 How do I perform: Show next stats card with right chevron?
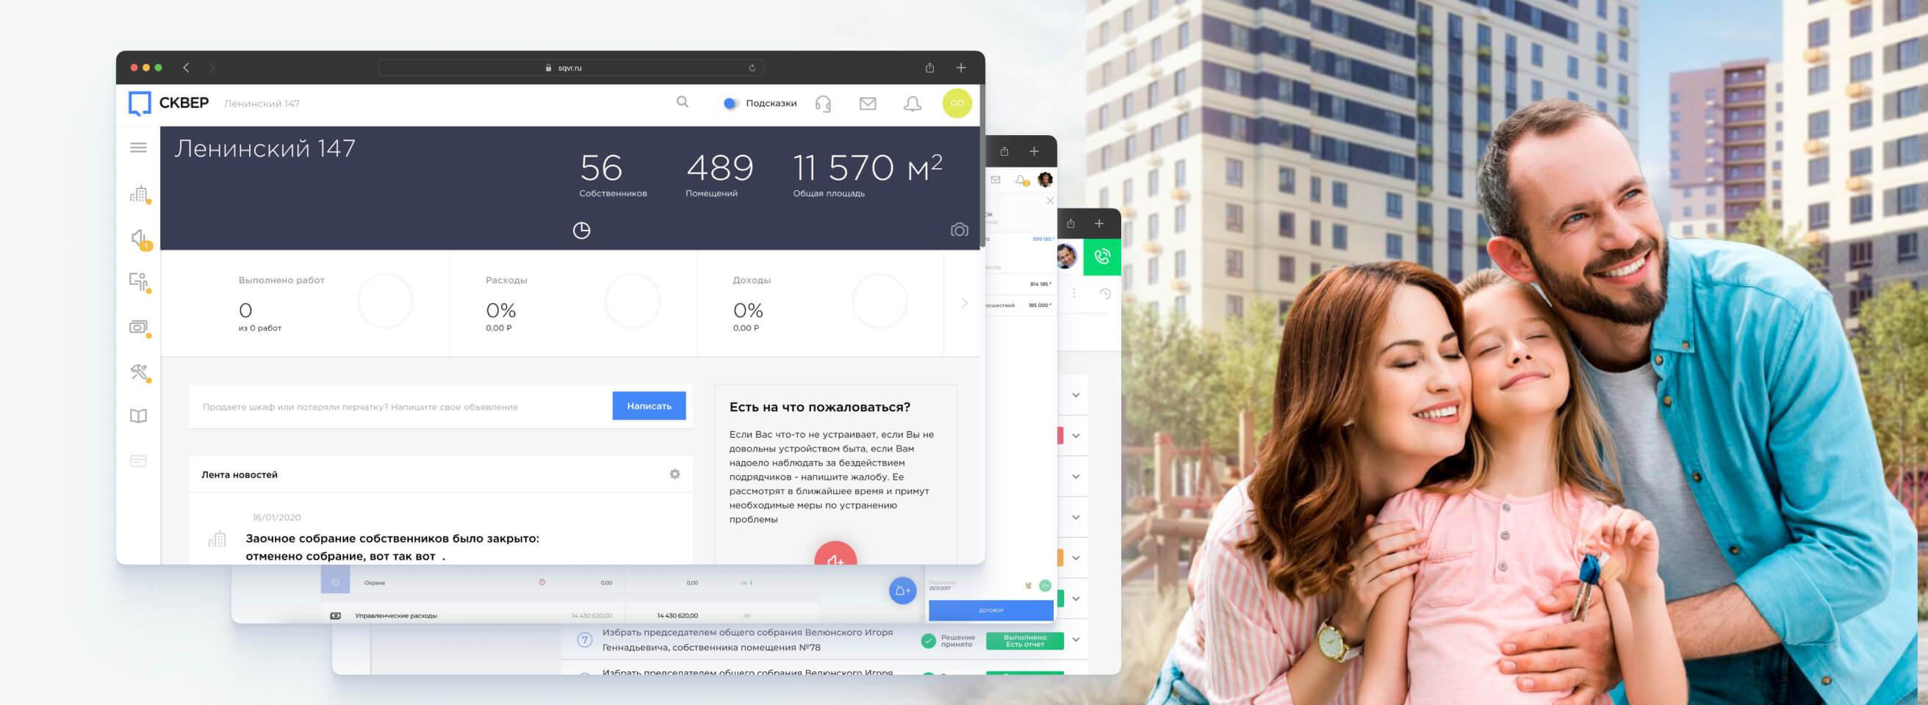pos(965,303)
